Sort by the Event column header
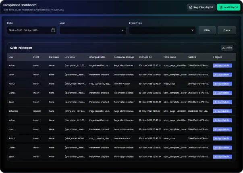Image resolution: width=243 pixels, height=173 pixels. (x=36, y=57)
